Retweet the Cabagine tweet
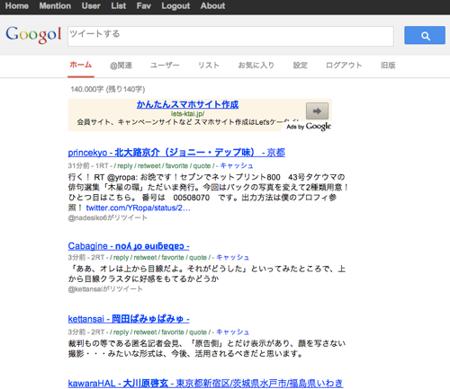Viewport: 450px width, 389px height. click(x=145, y=257)
